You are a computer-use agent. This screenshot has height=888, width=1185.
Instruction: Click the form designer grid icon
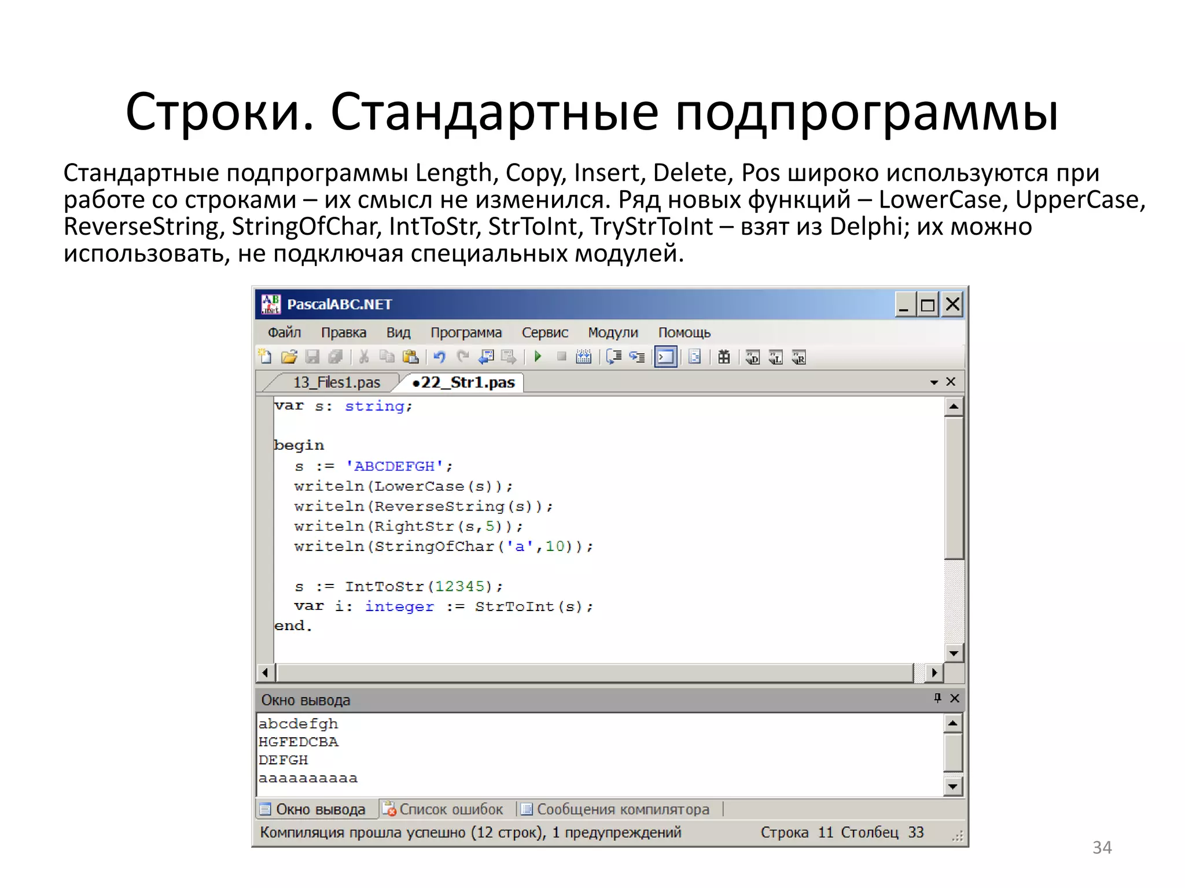(x=724, y=357)
